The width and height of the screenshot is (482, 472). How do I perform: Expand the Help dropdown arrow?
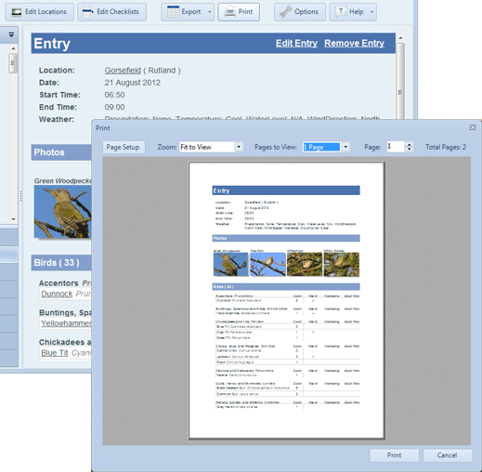[371, 12]
